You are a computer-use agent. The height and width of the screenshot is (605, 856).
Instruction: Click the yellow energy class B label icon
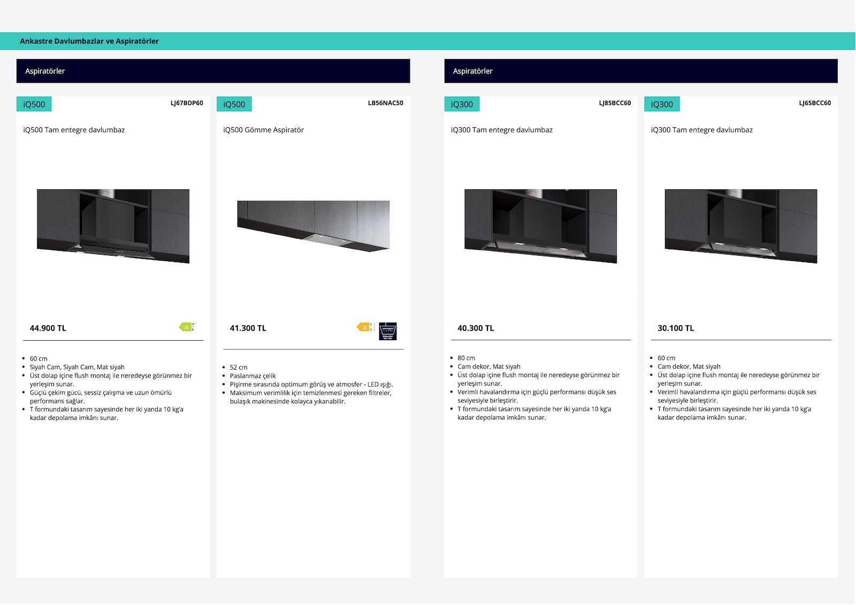point(365,327)
